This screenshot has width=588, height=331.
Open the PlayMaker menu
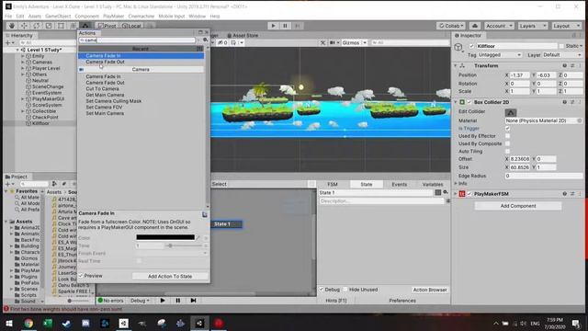pyautogui.click(x=113, y=17)
